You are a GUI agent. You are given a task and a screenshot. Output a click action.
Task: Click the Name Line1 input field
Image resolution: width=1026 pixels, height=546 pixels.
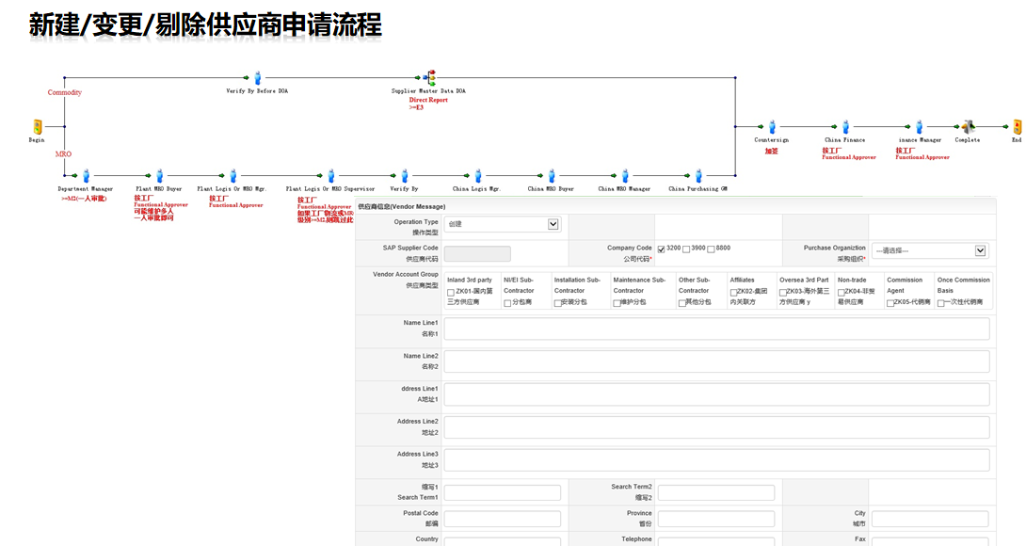(x=716, y=329)
